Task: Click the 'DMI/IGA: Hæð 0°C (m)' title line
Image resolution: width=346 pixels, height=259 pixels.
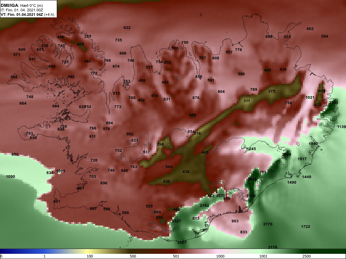Action: [x=21, y=5]
